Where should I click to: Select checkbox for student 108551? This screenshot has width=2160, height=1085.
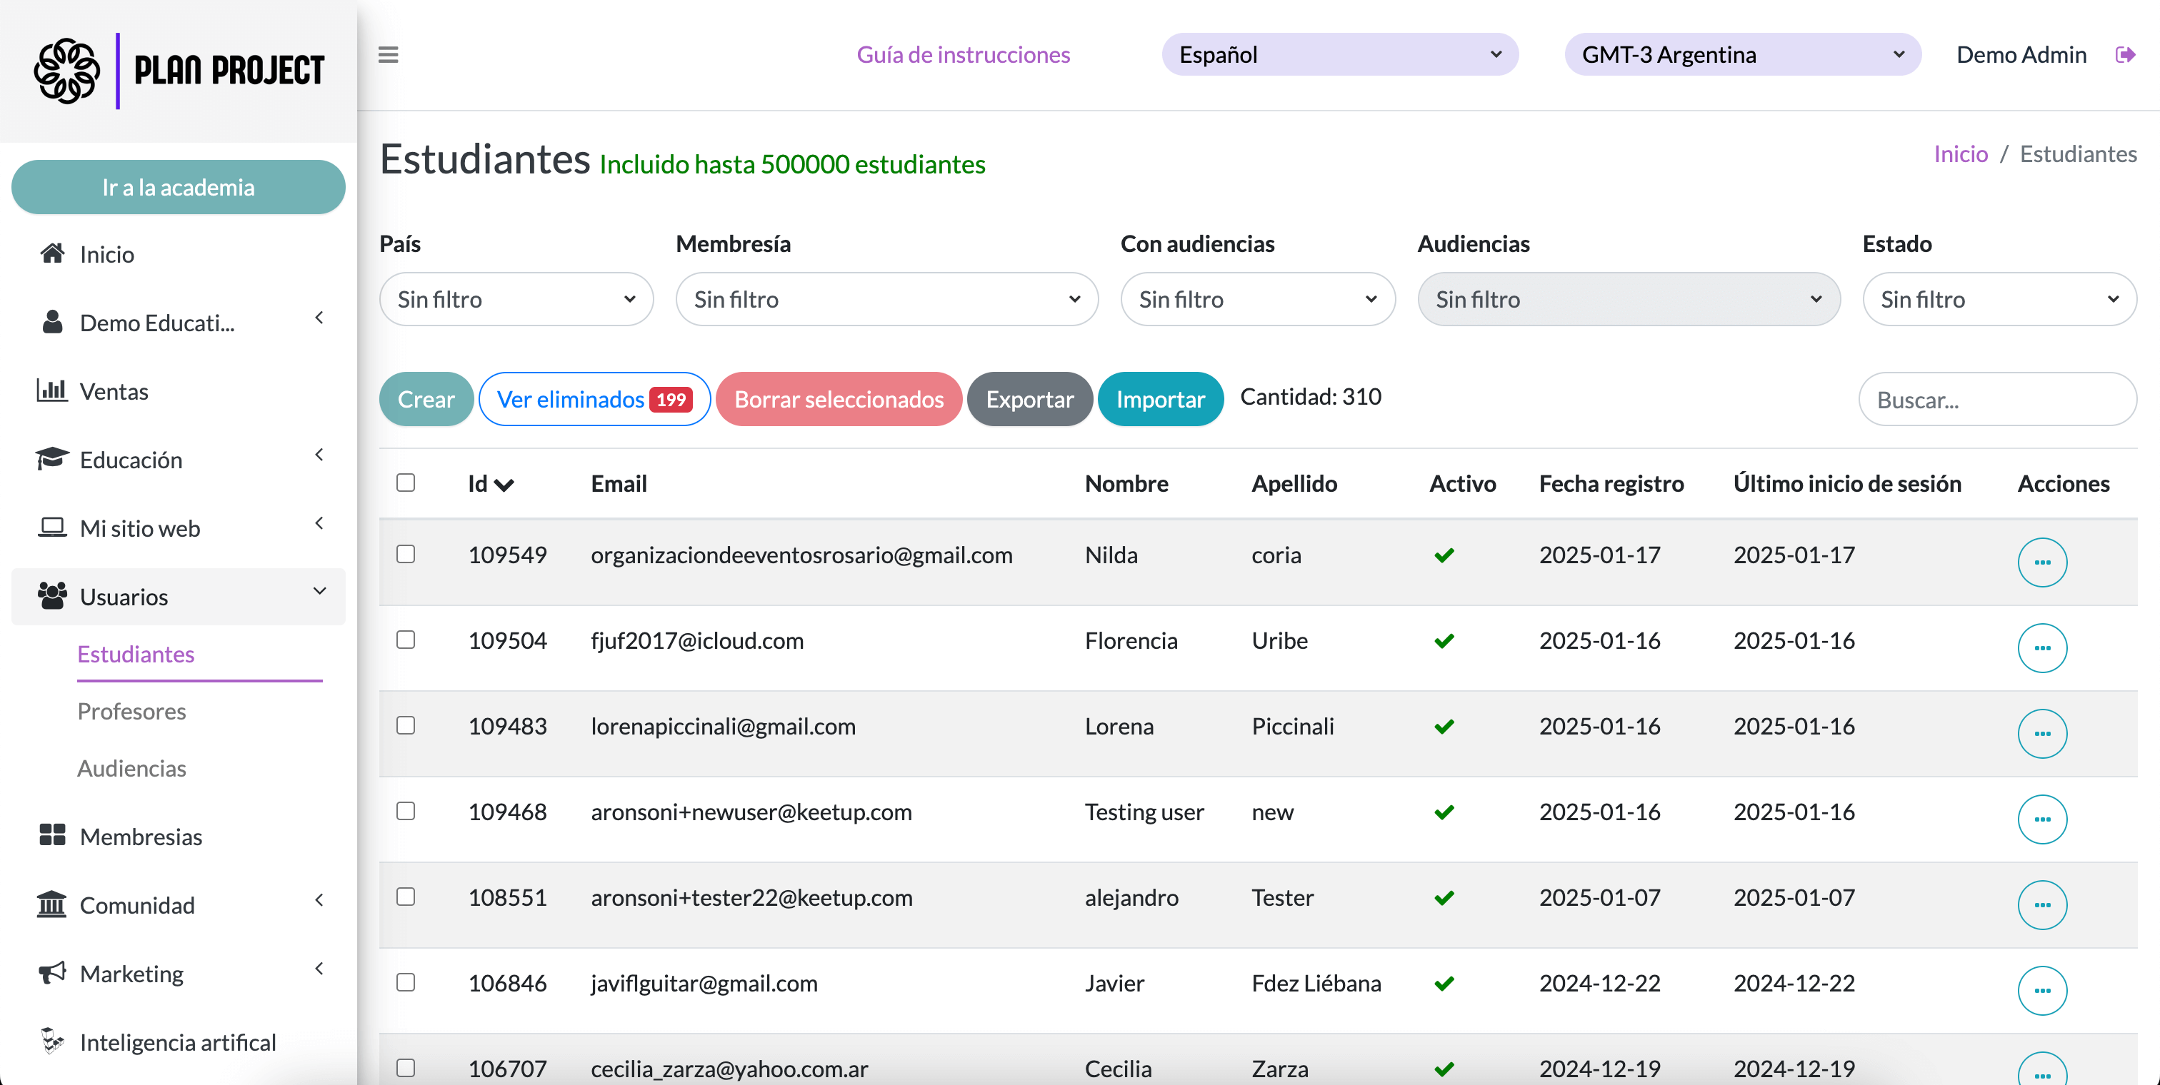pos(406,897)
